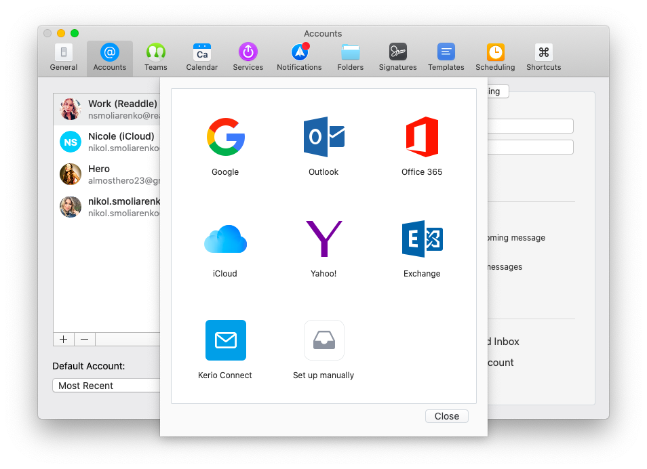Close the add account sheet
The image size is (647, 469).
[447, 416]
